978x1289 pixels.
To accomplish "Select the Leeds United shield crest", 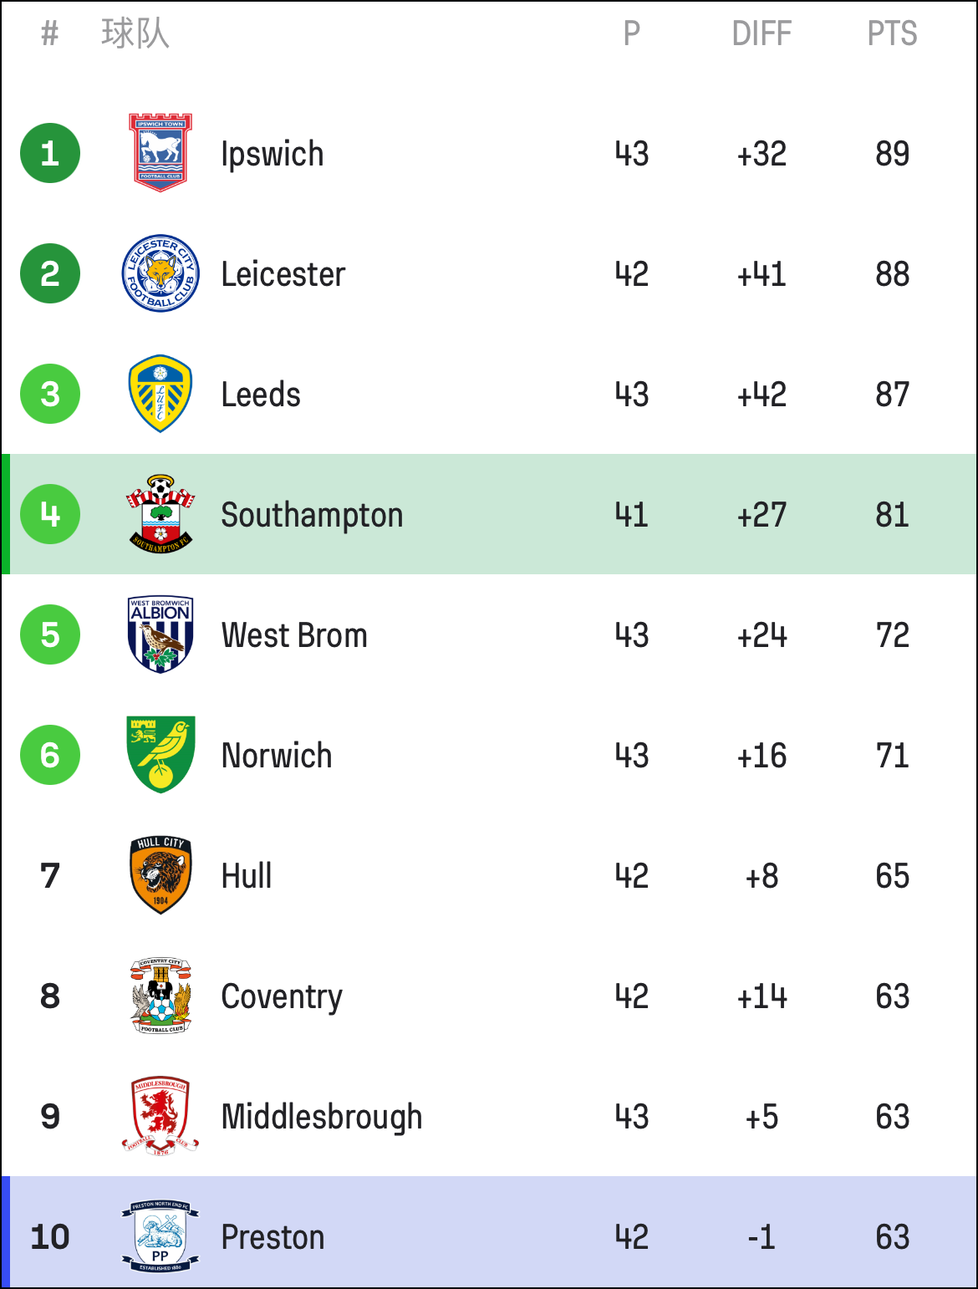I will tap(160, 394).
